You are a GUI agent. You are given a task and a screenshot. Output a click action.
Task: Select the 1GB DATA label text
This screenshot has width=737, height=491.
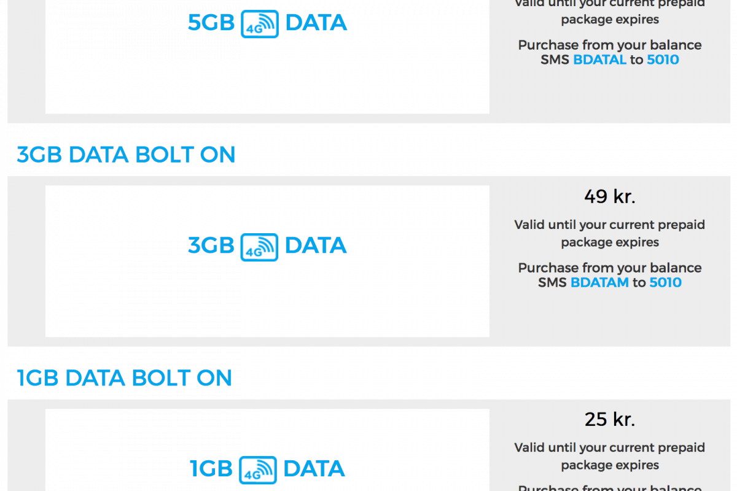click(x=211, y=469)
